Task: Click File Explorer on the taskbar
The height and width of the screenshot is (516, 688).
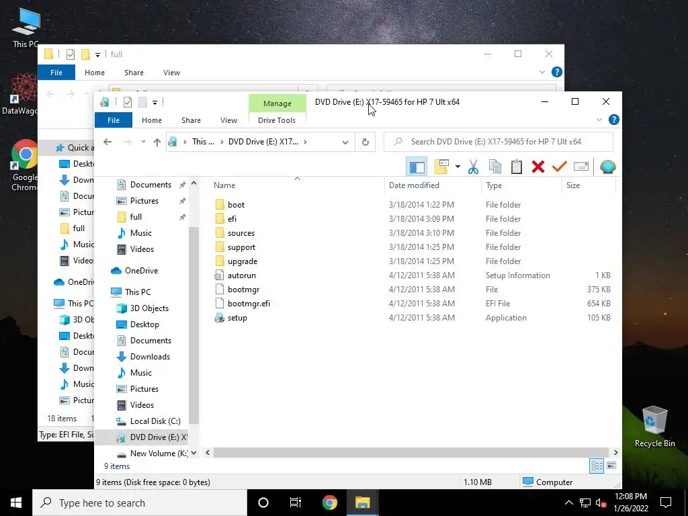Action: pos(362,503)
